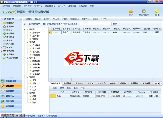Switch to After-sale Service (售后服务) tab
Viewport: 163px width, 118px height.
click(134, 83)
